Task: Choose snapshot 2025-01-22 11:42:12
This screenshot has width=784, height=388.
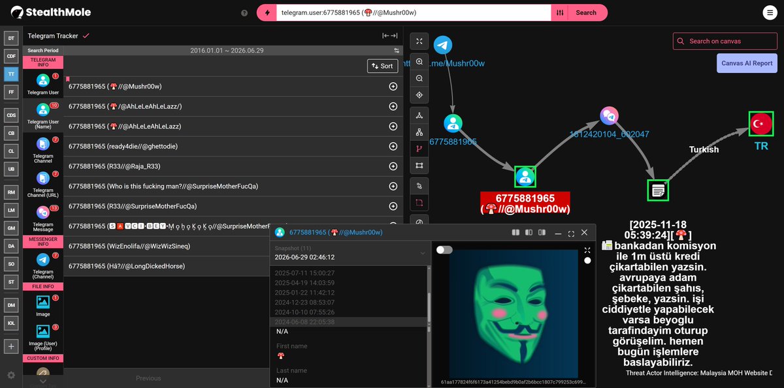Action: [304, 292]
